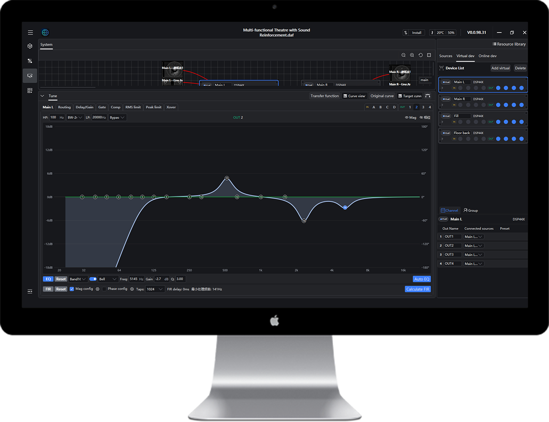Click the Calculate FIR button
The width and height of the screenshot is (549, 422).
point(418,289)
